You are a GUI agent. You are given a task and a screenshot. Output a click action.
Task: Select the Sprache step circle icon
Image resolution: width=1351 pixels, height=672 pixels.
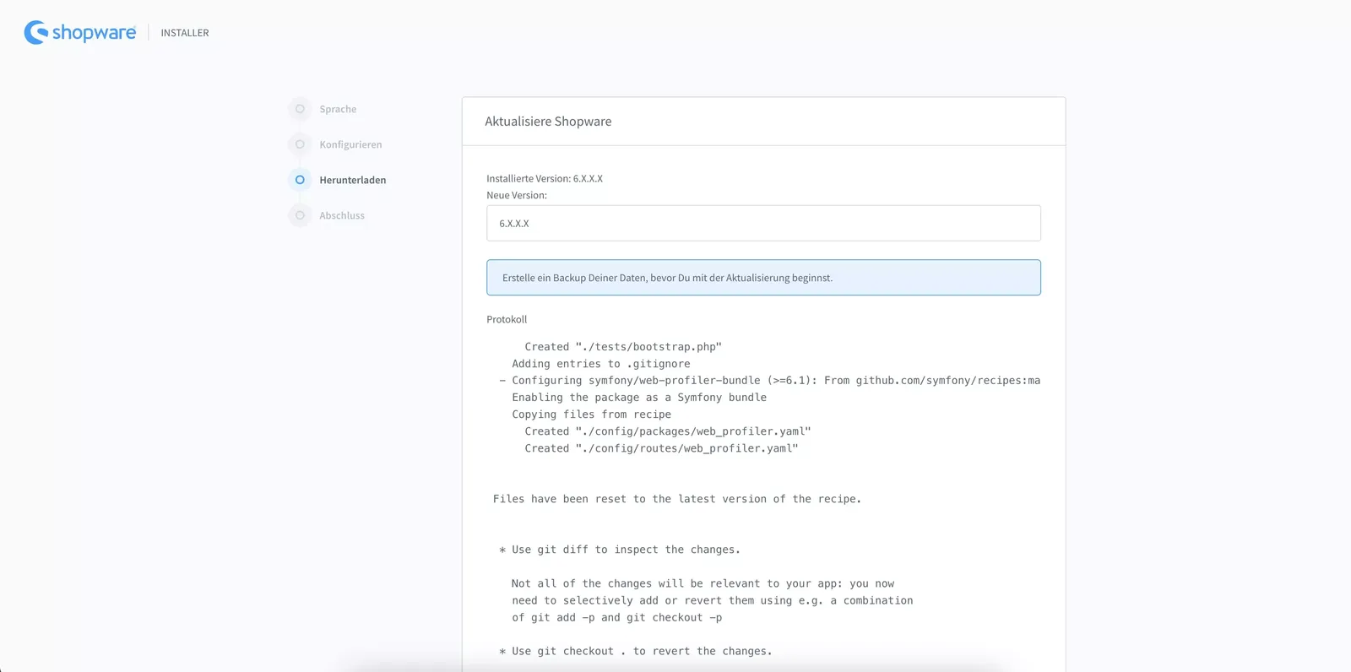[x=300, y=109]
